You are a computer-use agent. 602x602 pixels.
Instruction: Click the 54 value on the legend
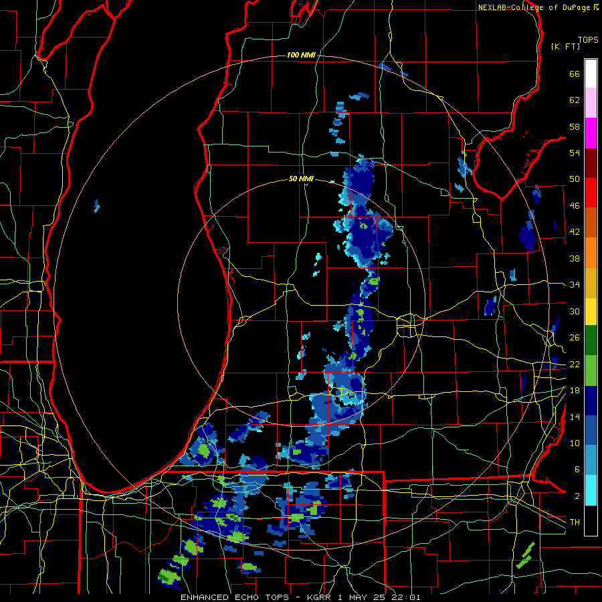pos(575,153)
